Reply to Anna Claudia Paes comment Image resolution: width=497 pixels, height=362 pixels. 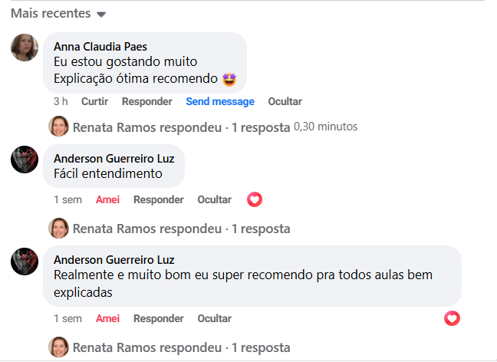tap(146, 101)
